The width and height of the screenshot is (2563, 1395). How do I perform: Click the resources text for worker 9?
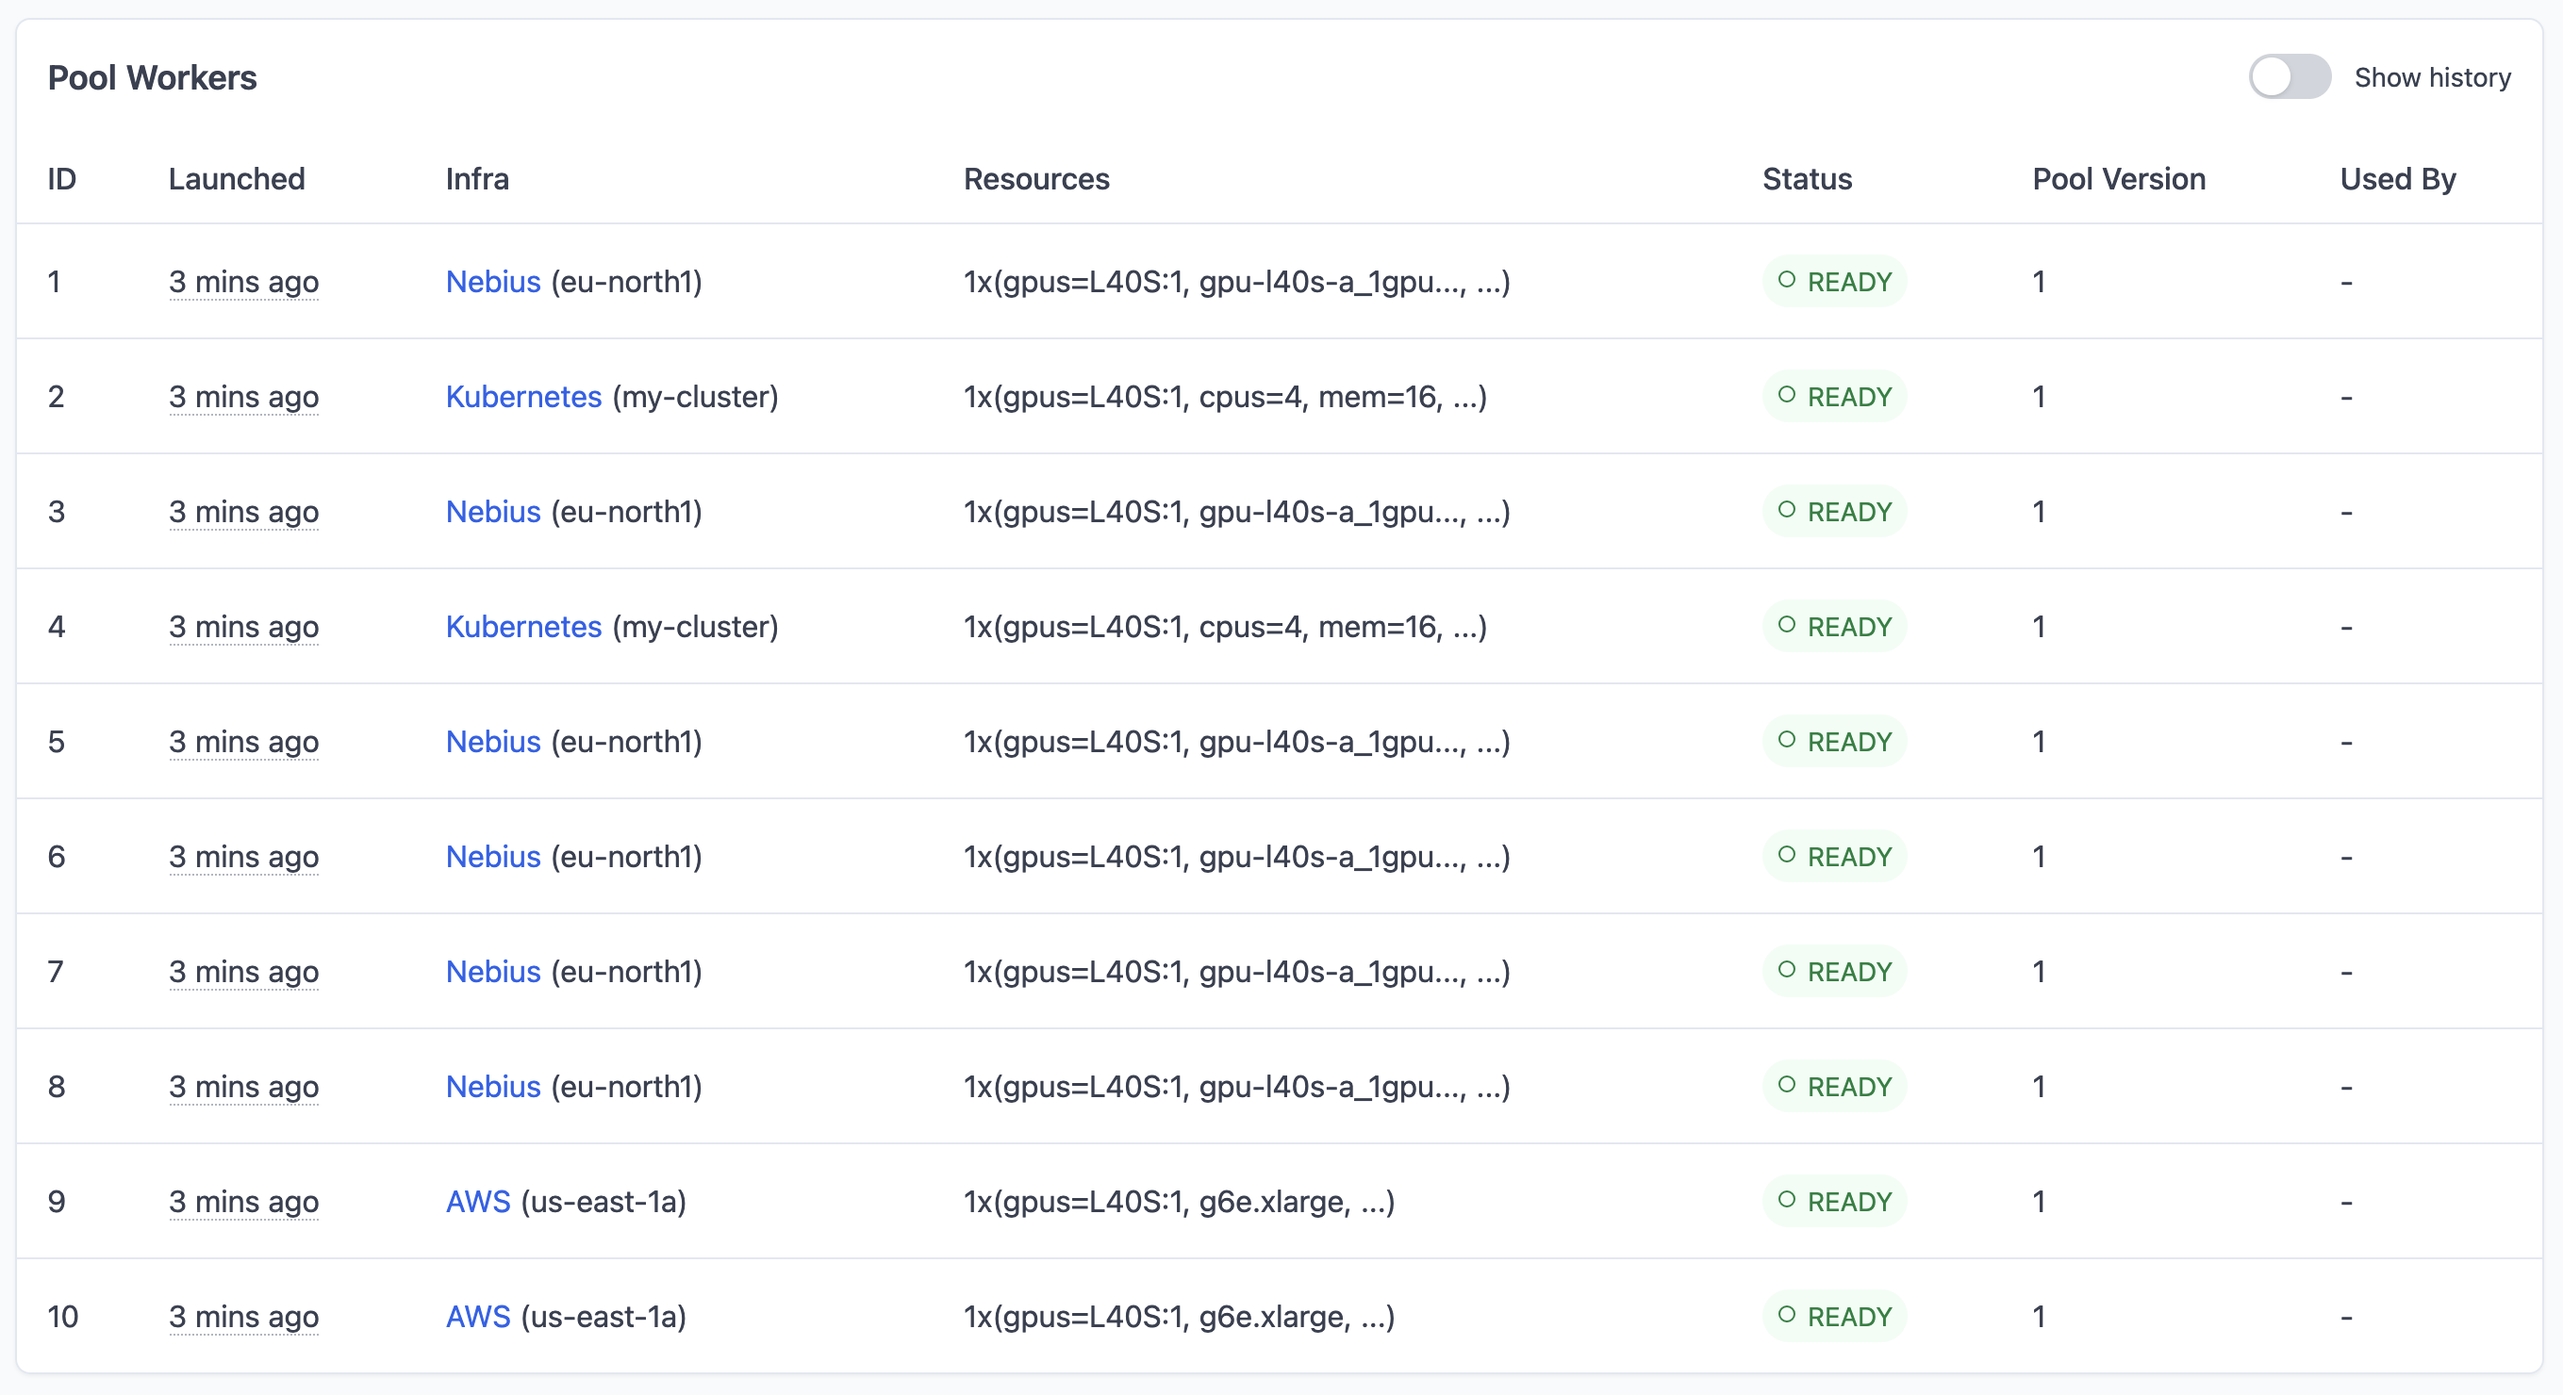tap(1178, 1201)
